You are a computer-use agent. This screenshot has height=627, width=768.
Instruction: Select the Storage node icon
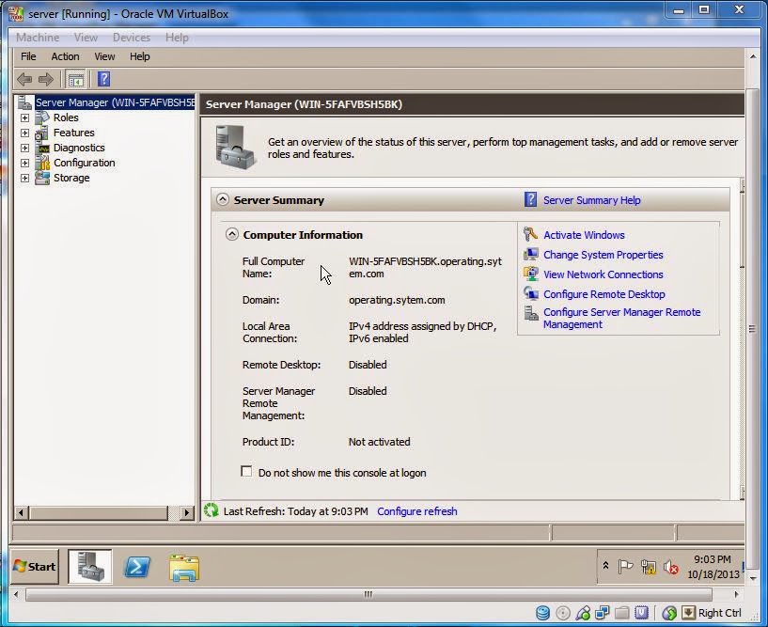coord(42,178)
